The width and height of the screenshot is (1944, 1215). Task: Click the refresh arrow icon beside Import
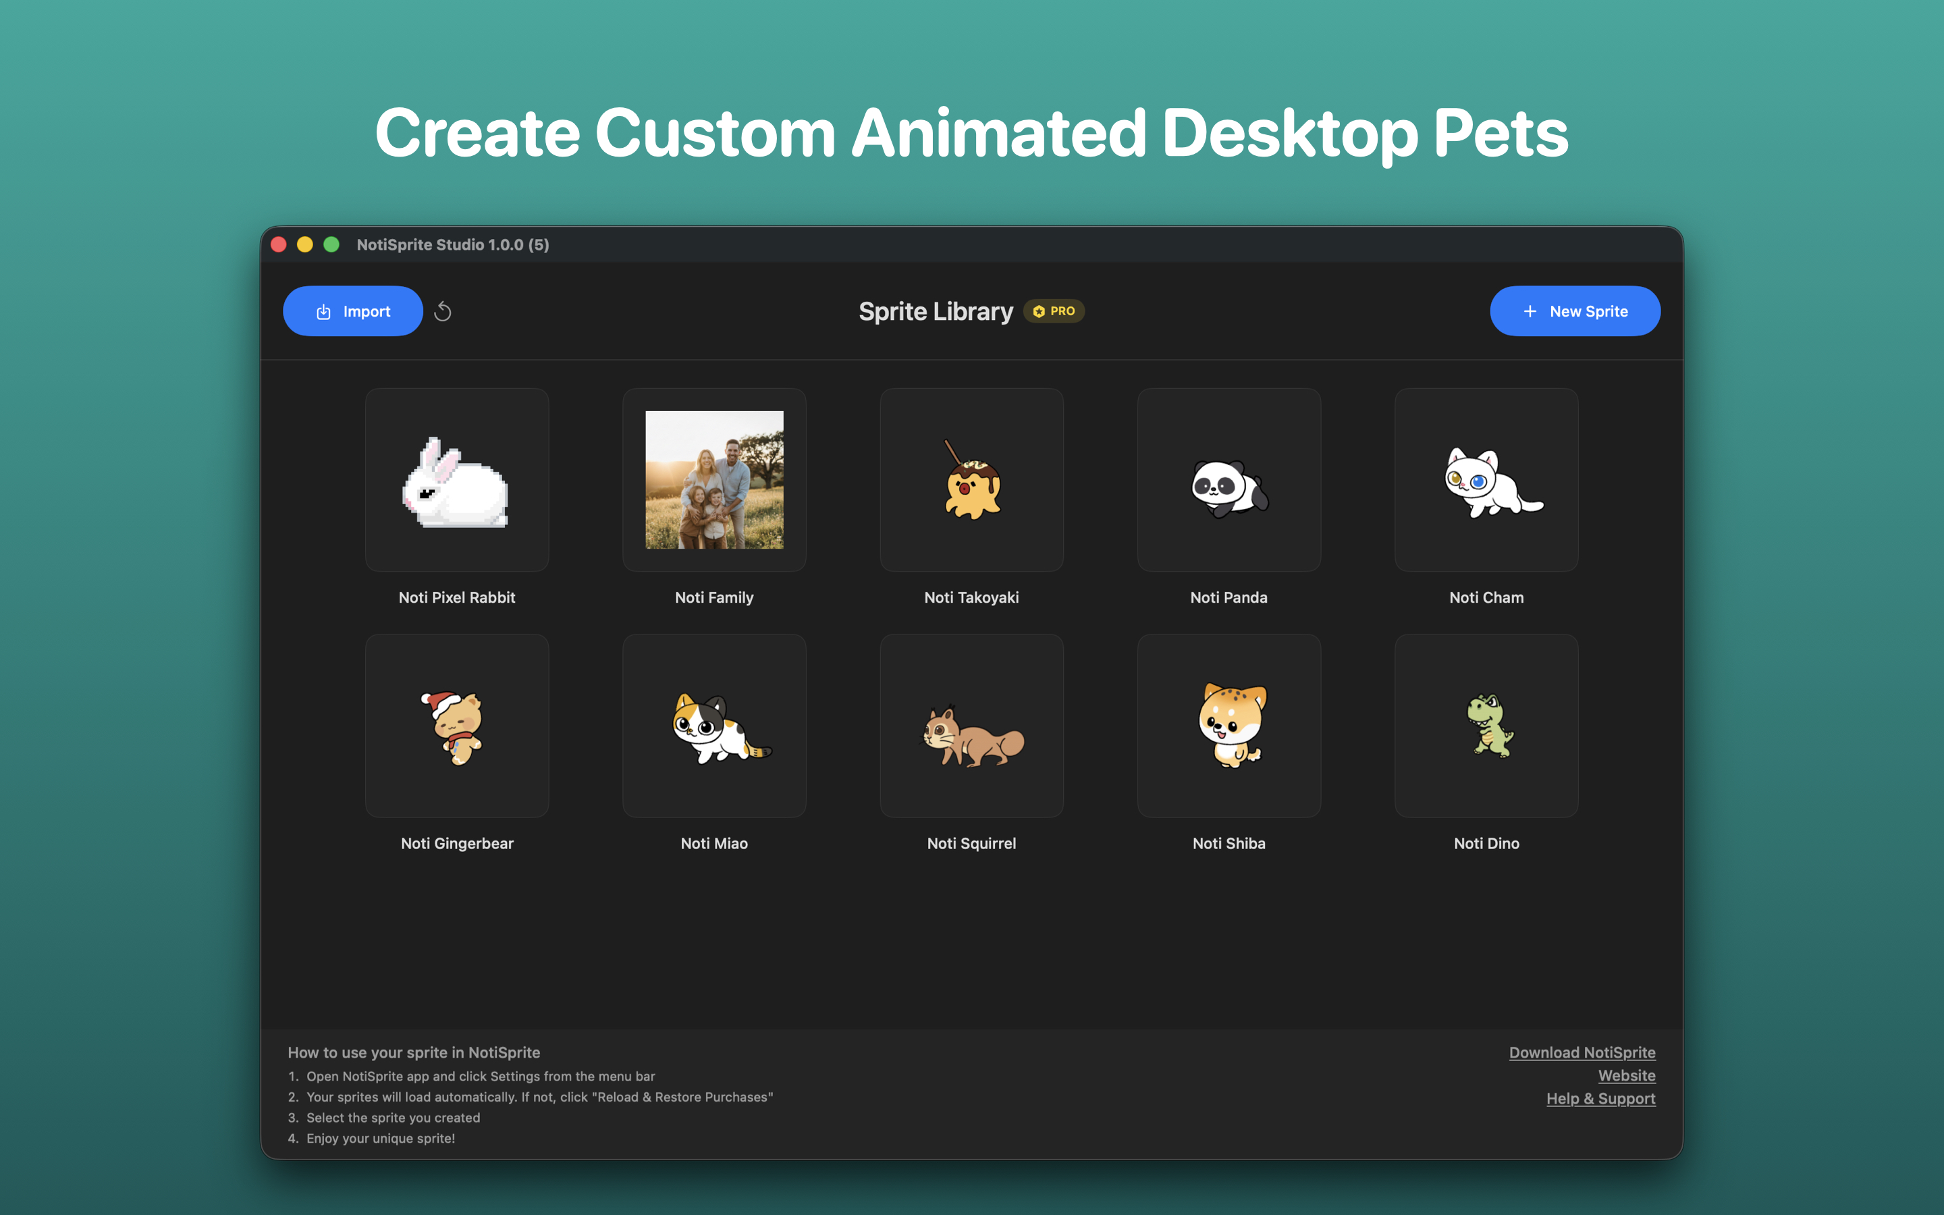pyautogui.click(x=443, y=311)
